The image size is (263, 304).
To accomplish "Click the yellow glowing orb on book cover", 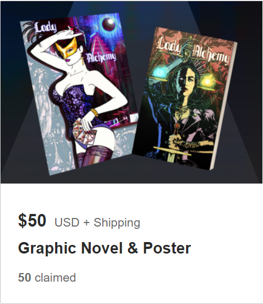I will [x=208, y=81].
